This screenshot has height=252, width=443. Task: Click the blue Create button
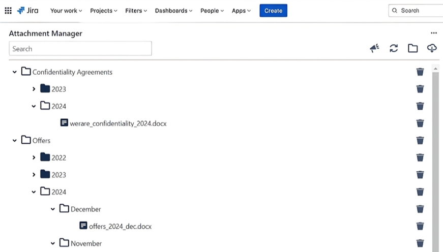(x=273, y=11)
